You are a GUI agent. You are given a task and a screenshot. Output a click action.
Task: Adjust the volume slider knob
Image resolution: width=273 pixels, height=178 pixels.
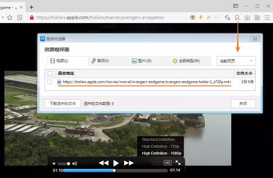[x=68, y=164]
